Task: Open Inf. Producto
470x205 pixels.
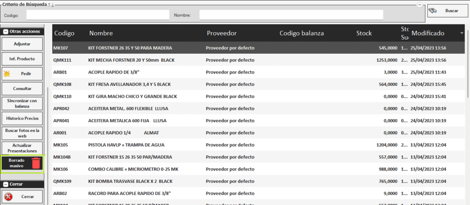Action: coord(22,59)
